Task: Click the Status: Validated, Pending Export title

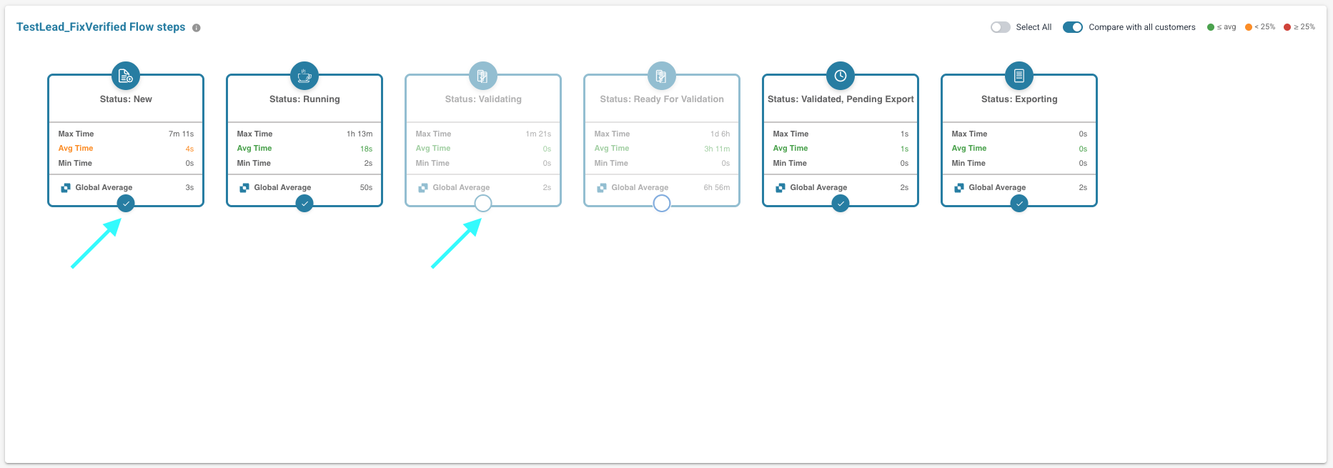Action: coord(841,99)
